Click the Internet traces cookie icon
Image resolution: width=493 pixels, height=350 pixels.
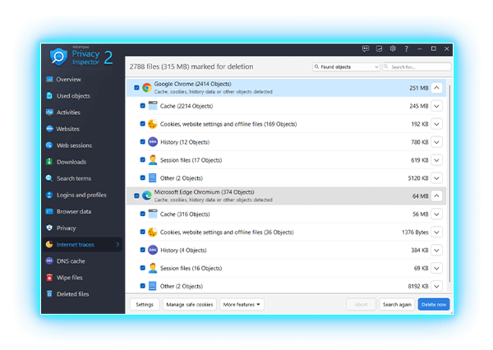coord(49,245)
